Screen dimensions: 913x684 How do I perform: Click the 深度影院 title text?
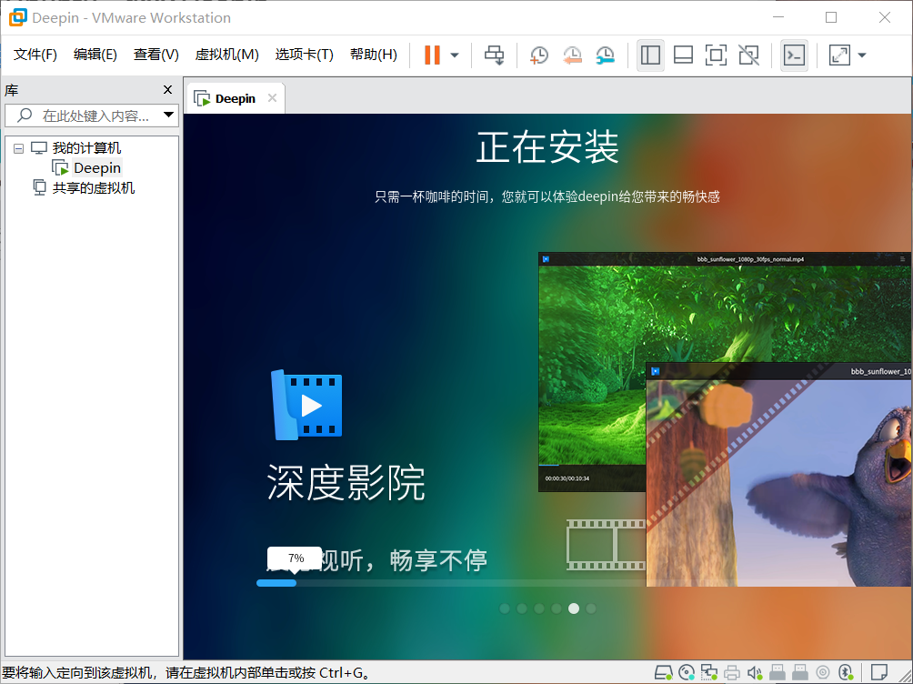pos(346,482)
